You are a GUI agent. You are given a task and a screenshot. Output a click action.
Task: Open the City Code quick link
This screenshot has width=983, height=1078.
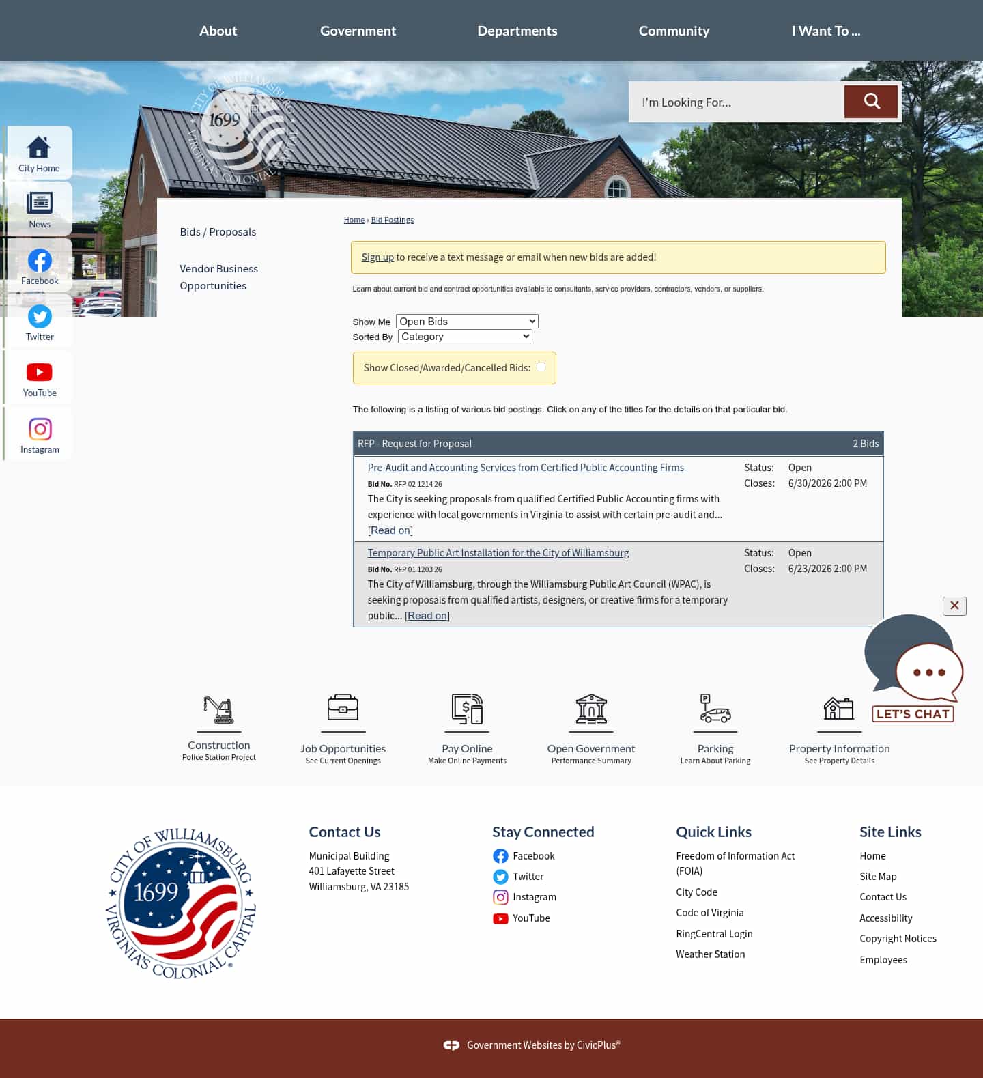696,892
